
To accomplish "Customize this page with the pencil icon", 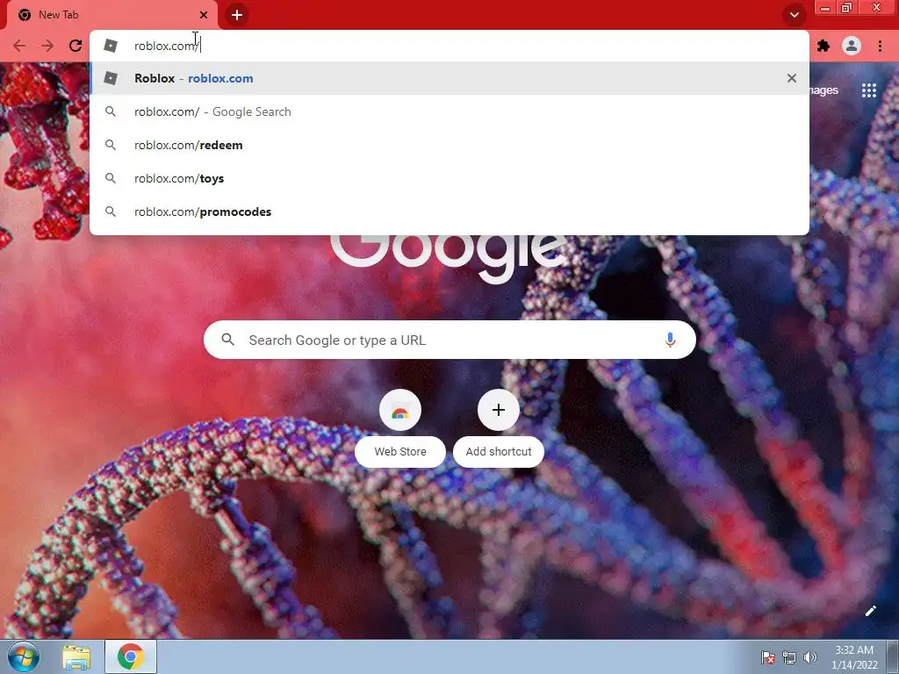I will tap(870, 611).
